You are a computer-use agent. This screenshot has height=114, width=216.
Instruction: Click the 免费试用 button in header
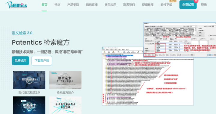click(x=188, y=5)
